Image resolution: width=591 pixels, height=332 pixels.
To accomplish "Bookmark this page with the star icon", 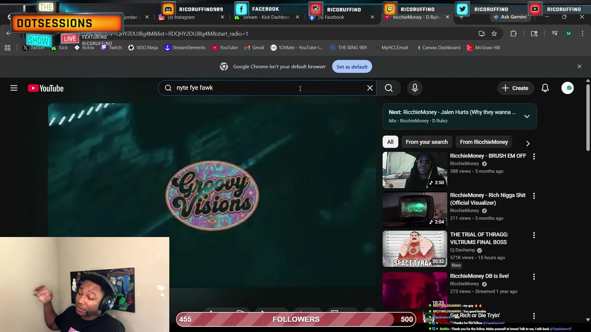I will pyautogui.click(x=494, y=34).
